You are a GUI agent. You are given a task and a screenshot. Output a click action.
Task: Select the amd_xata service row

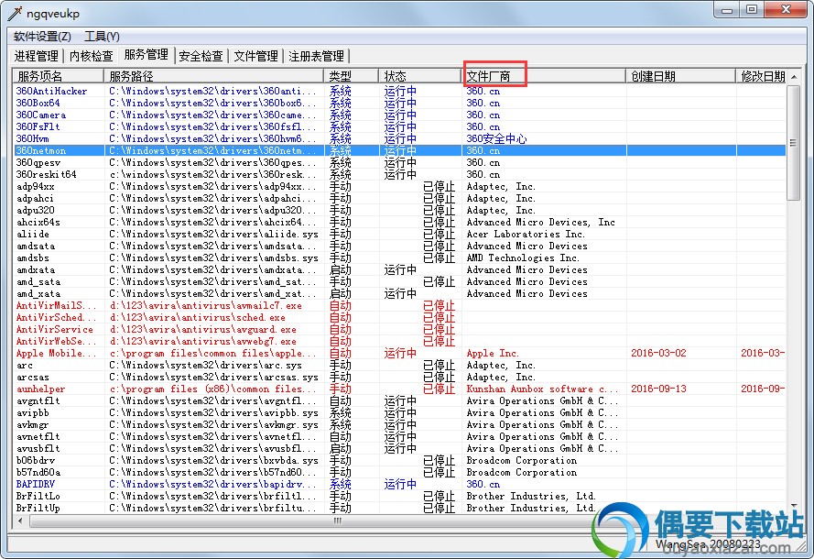(x=400, y=293)
